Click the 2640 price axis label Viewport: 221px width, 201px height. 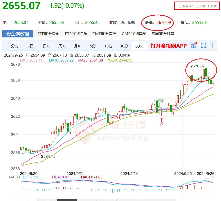(15, 98)
